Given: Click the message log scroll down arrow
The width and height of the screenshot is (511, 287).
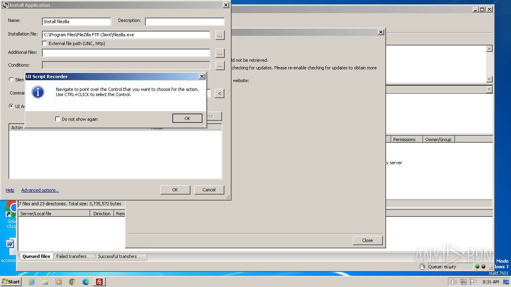Looking at the screenshot, I should tap(489, 79).
